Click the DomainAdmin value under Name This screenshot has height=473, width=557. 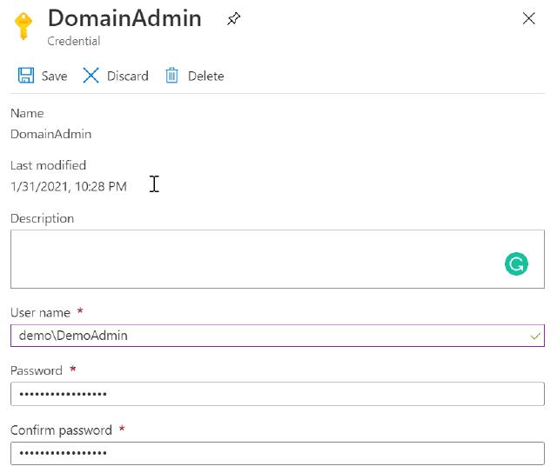click(x=50, y=134)
